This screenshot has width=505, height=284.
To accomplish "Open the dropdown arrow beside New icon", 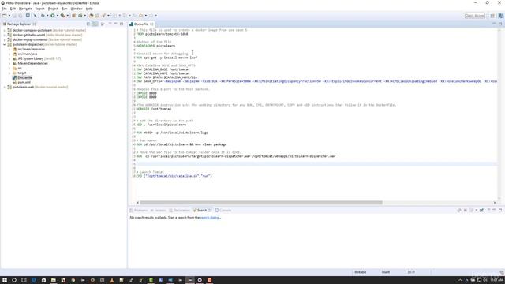I will click(x=9, y=16).
